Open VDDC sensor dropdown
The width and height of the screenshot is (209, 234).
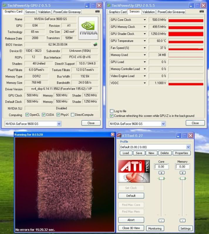[145, 83]
